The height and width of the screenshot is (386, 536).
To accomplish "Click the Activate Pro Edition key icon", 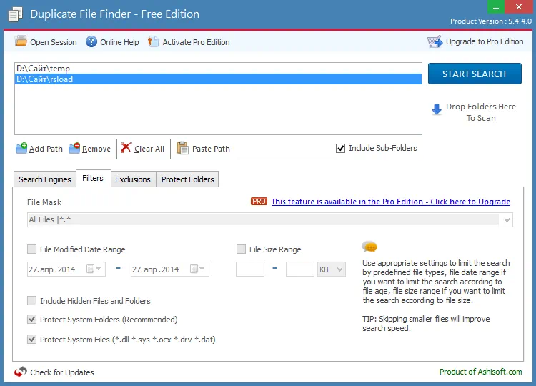I will pyautogui.click(x=153, y=41).
